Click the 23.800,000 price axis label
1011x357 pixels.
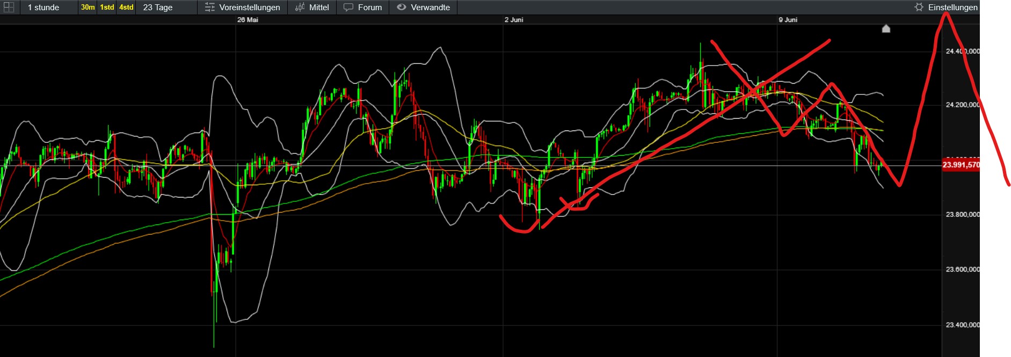click(x=962, y=215)
